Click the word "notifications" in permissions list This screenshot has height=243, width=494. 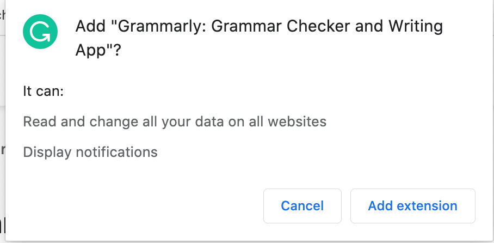117,152
